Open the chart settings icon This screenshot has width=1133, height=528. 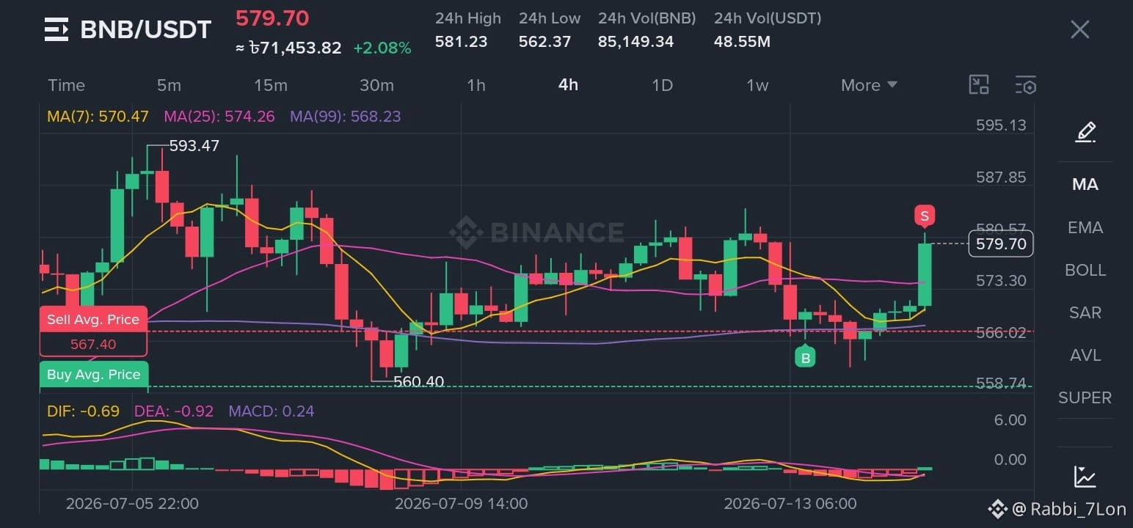pyautogui.click(x=1026, y=85)
